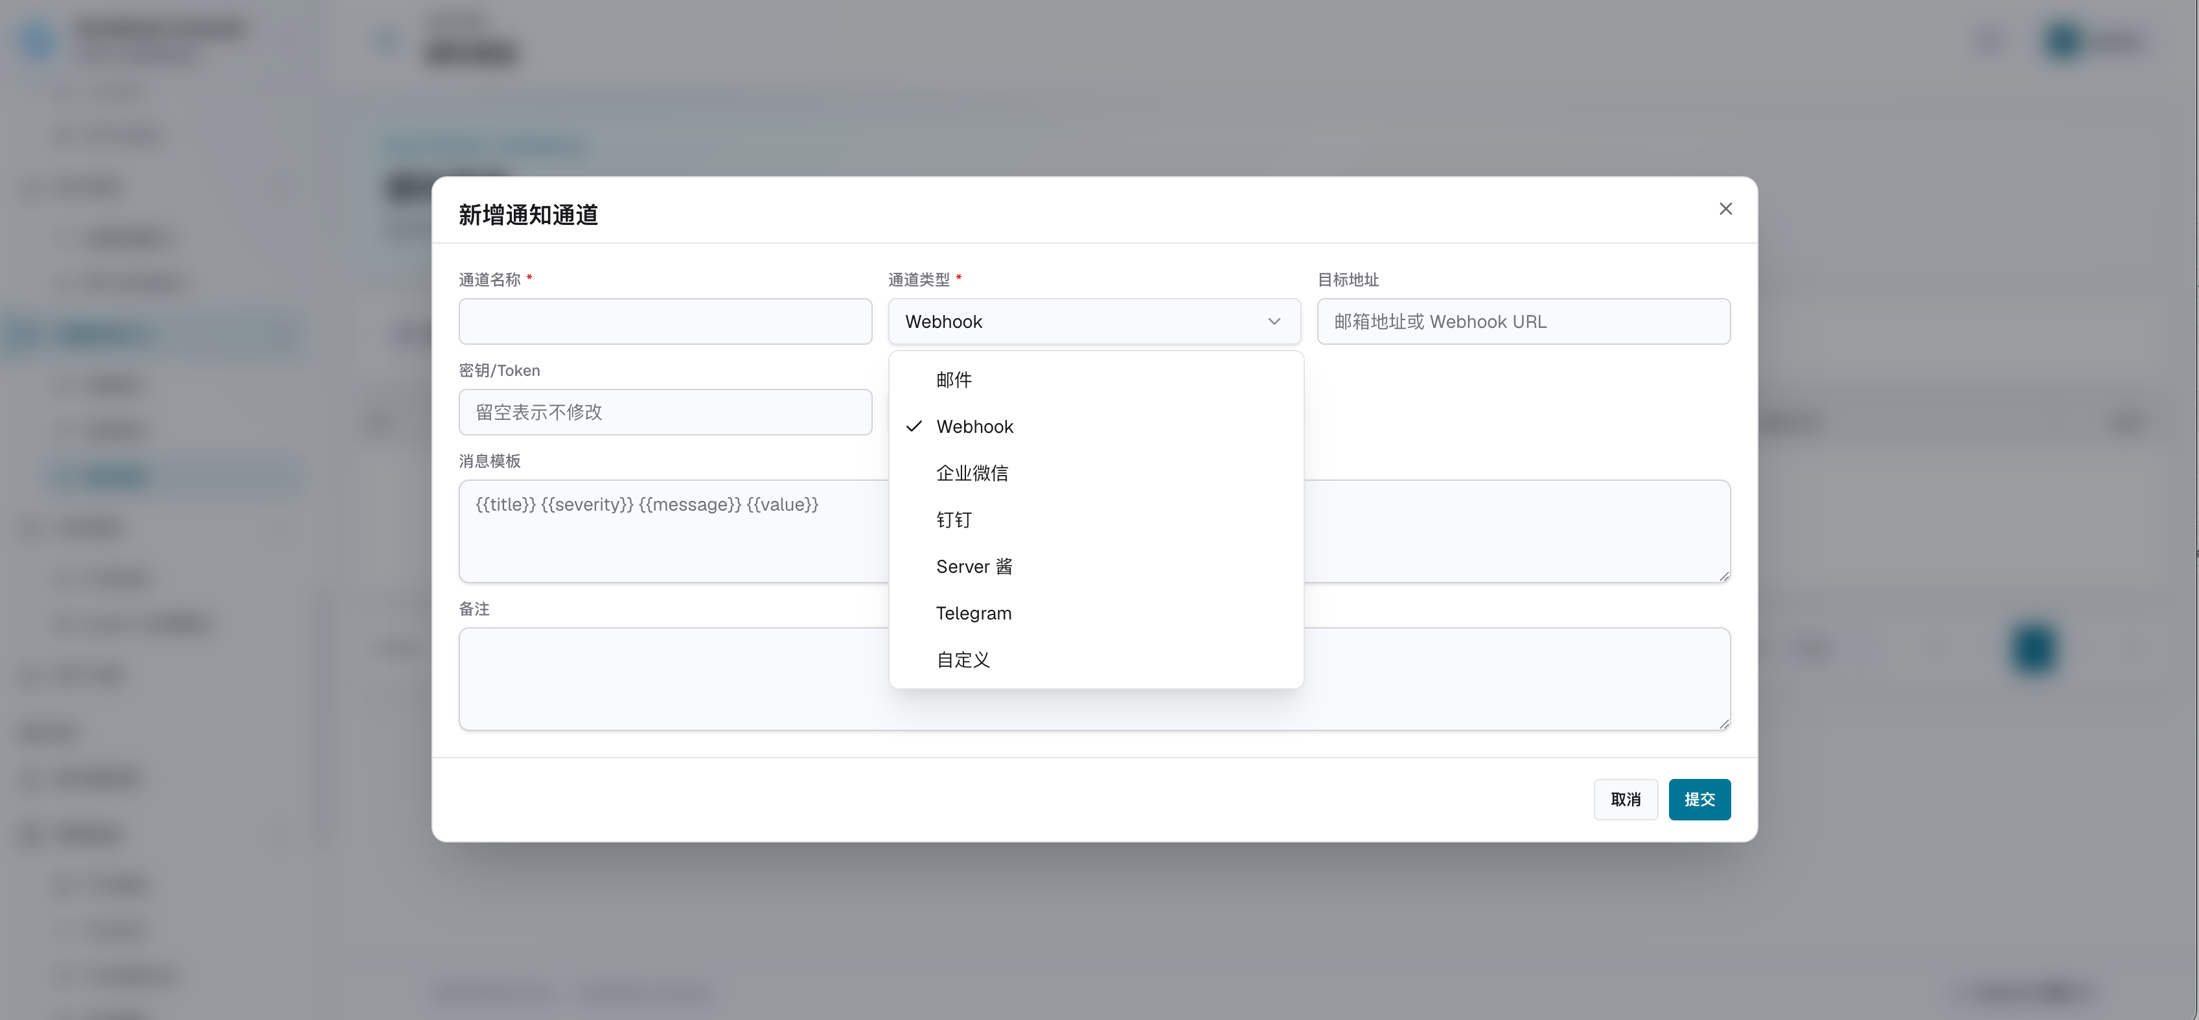The height and width of the screenshot is (1020, 2199).
Task: Click the 密钥/Token input field
Action: (x=665, y=412)
